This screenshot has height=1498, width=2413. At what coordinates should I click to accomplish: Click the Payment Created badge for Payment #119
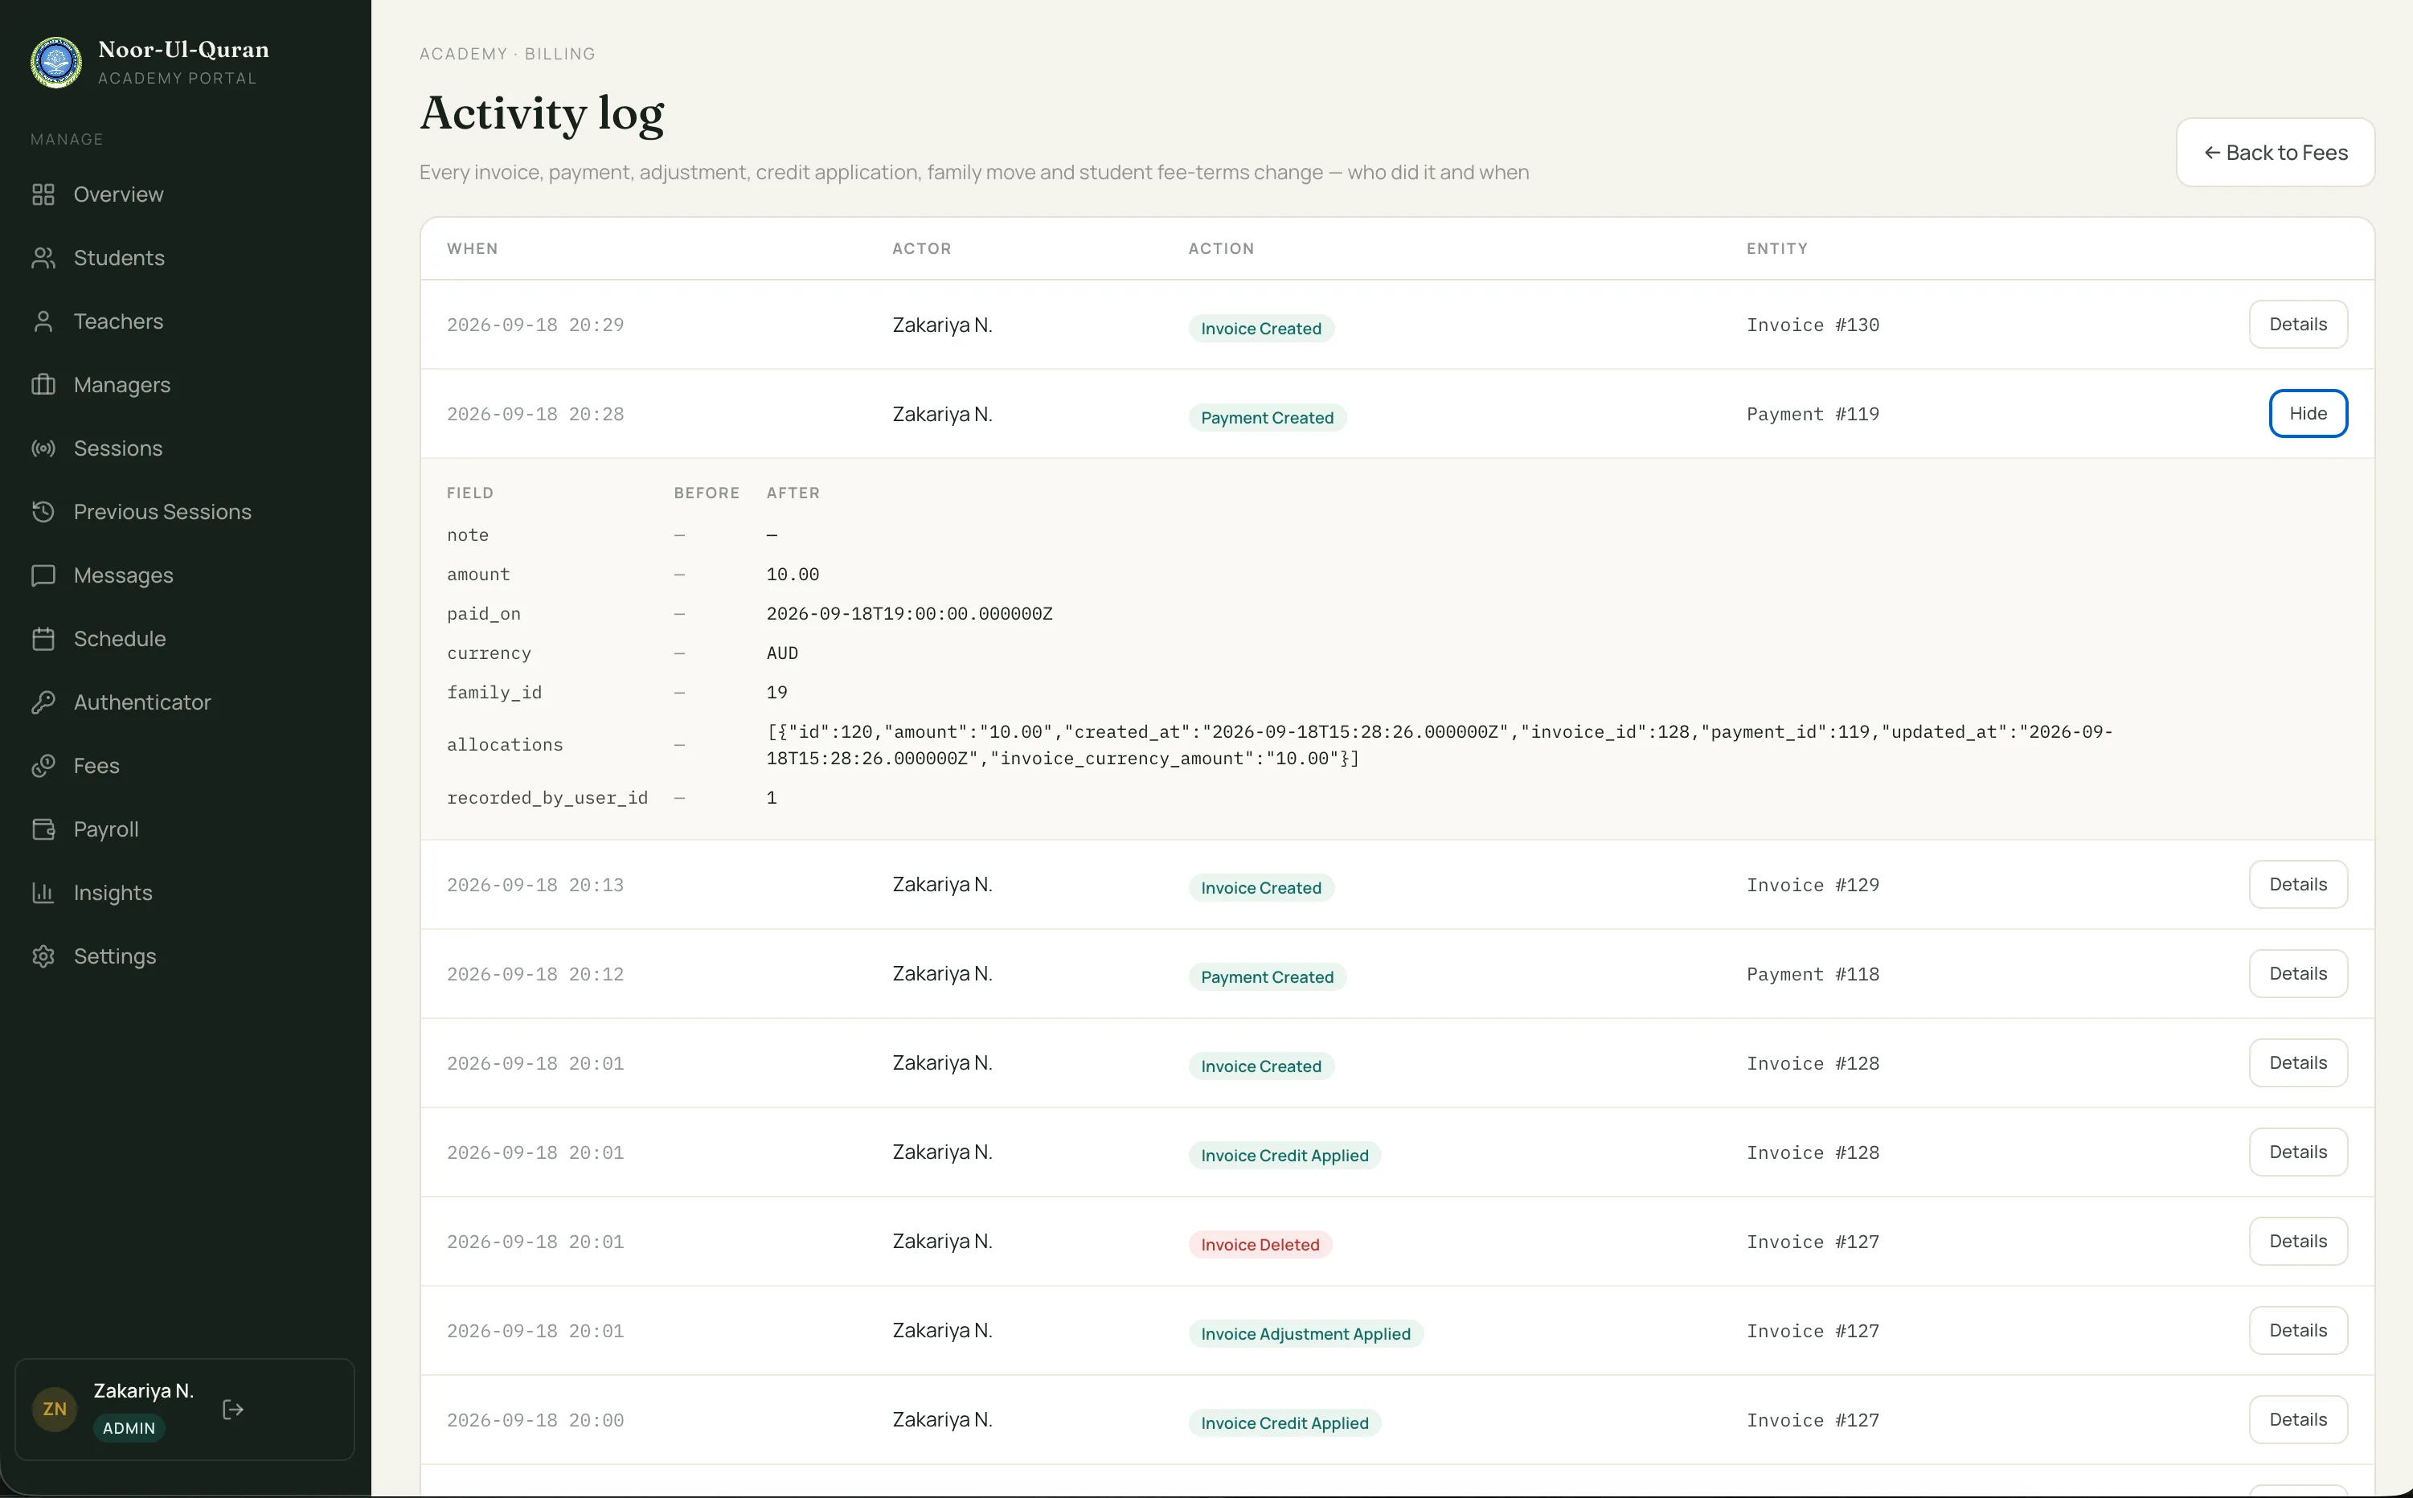point(1267,417)
